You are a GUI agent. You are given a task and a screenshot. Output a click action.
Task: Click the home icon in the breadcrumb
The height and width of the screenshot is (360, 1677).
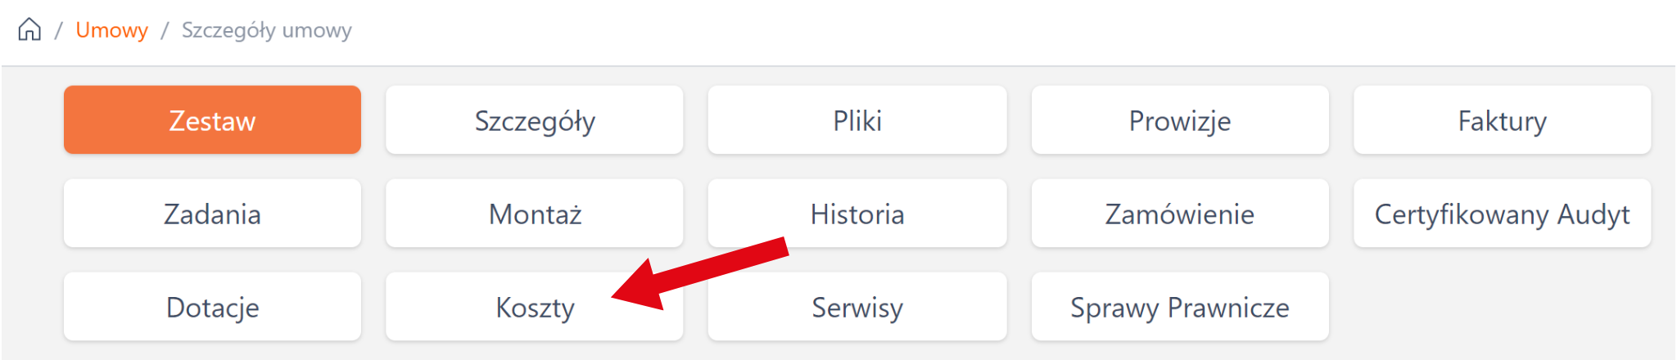[x=29, y=29]
